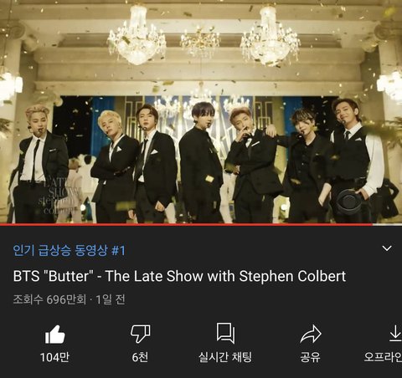Open live chat via the chat bubble icon

coord(225,333)
